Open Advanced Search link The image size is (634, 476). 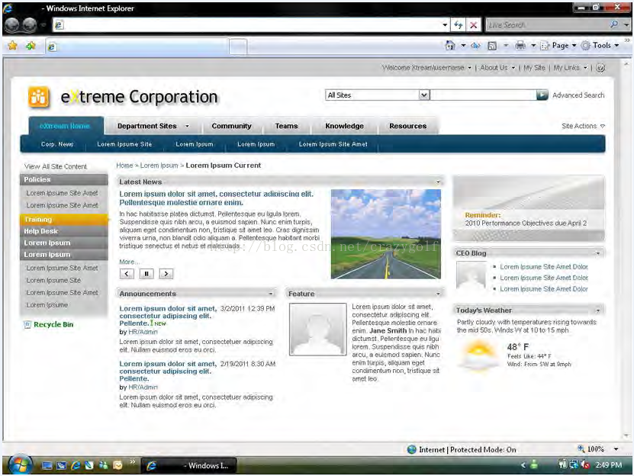click(578, 95)
